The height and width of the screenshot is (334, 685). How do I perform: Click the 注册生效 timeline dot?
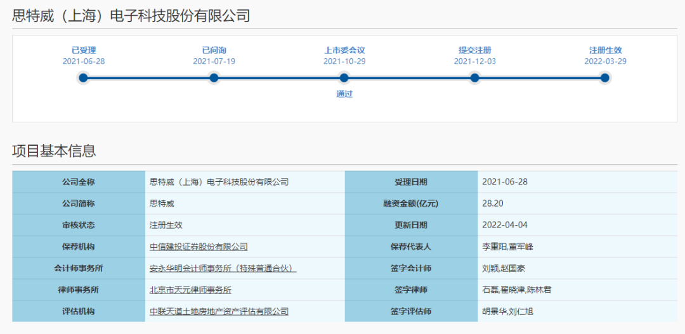(604, 78)
